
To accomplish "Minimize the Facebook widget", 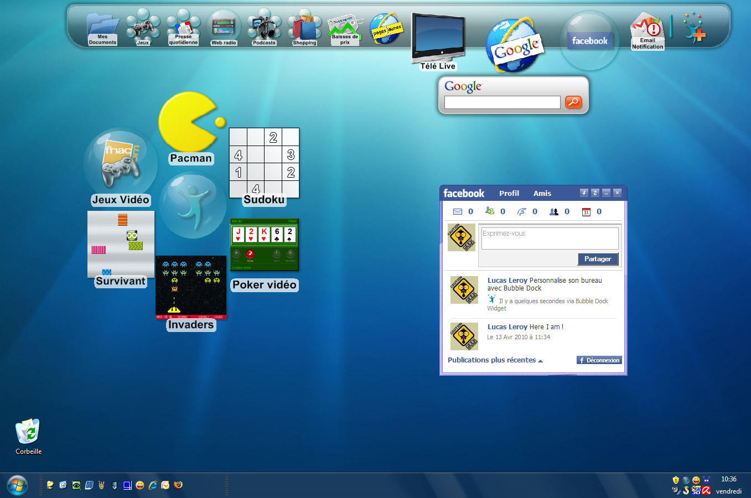I will (606, 193).
